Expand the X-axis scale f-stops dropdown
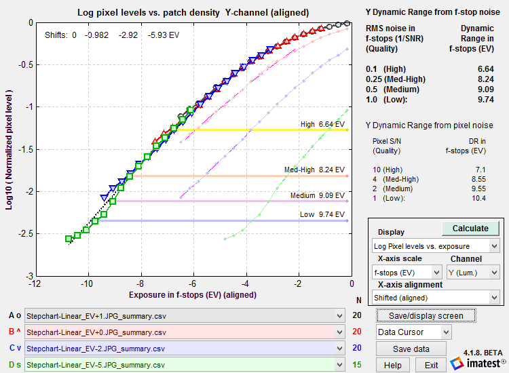This screenshot has height=373, width=509. point(407,273)
